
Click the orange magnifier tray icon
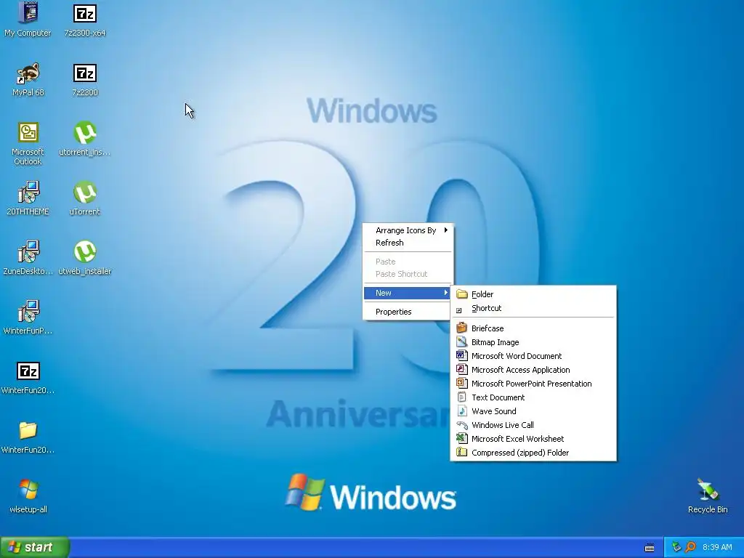click(690, 548)
